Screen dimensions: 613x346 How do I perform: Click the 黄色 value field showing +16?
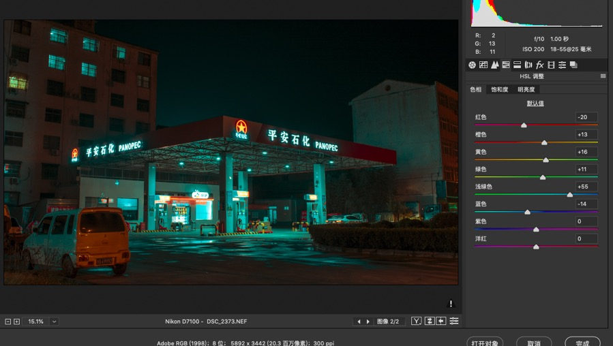click(586, 152)
